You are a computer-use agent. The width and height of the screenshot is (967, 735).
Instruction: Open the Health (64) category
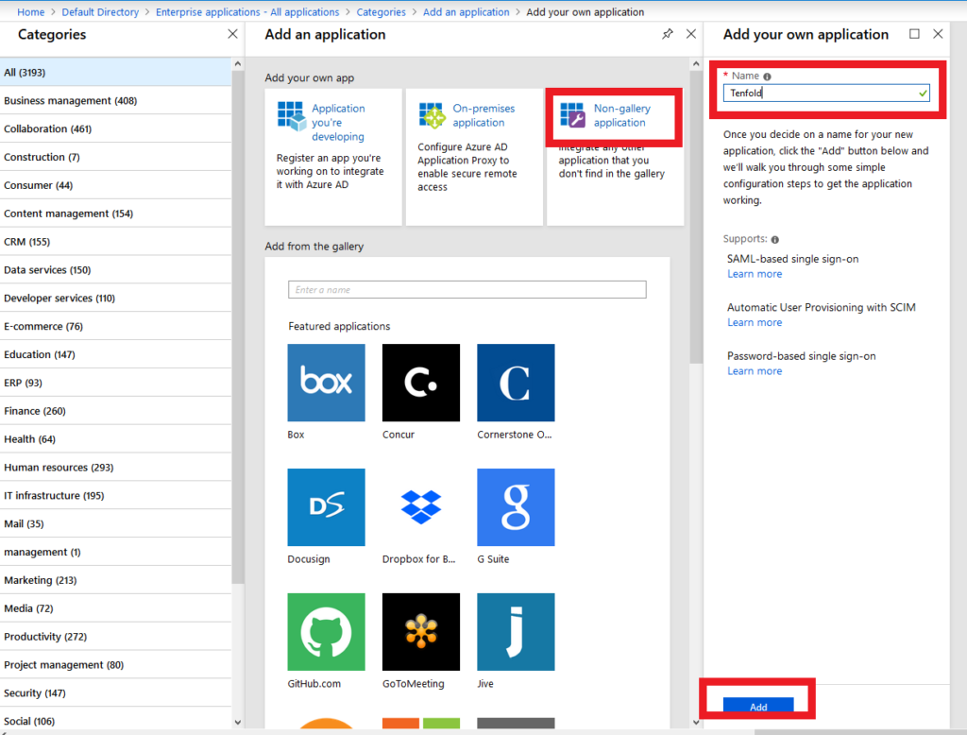115,438
